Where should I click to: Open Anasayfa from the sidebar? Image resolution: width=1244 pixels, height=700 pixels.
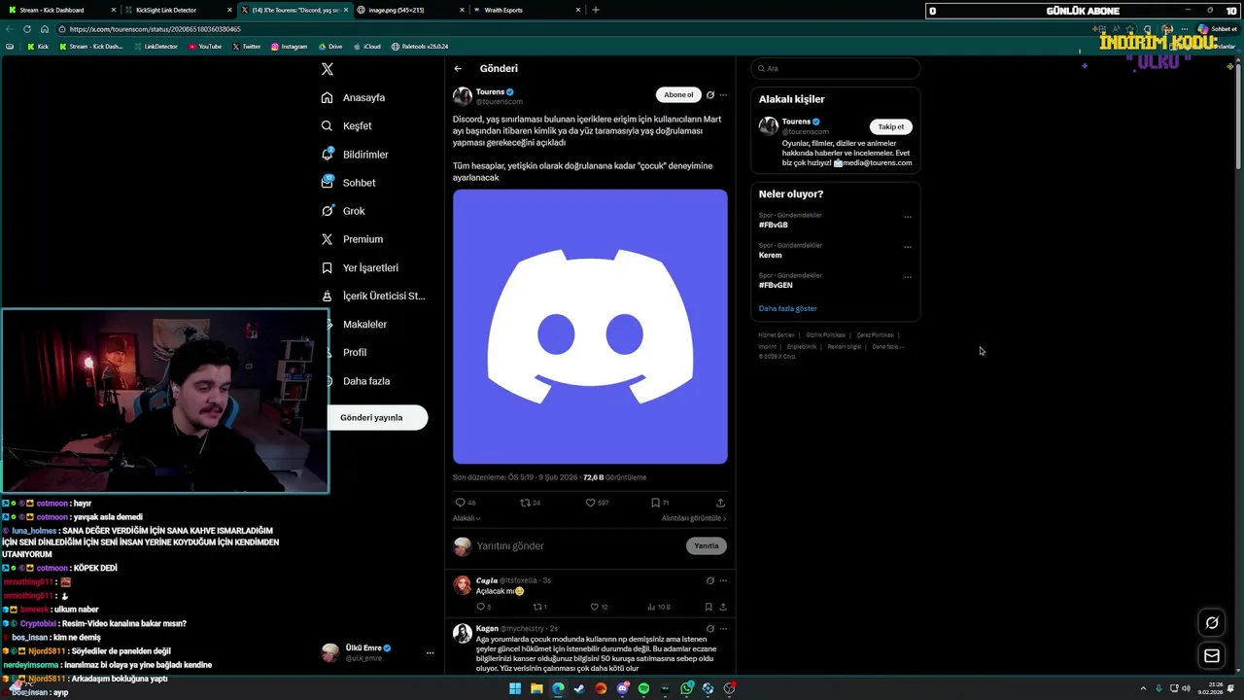pos(353,97)
